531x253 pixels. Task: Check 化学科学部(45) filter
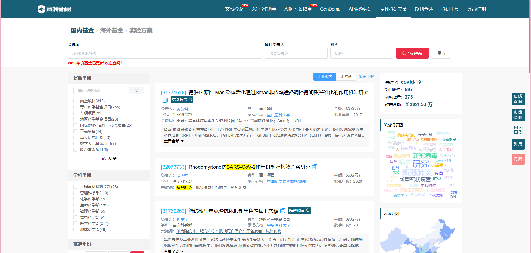75,199
